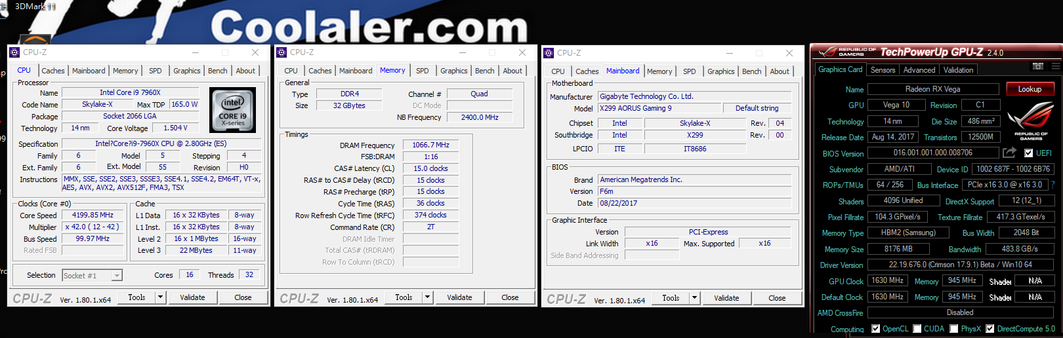Open Graphics tab in first CPU-Z window
The image size is (1063, 338).
187,71
